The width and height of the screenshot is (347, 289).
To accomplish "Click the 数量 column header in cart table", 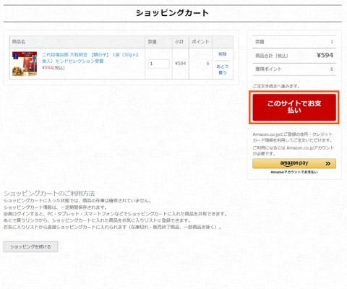I will coord(152,42).
